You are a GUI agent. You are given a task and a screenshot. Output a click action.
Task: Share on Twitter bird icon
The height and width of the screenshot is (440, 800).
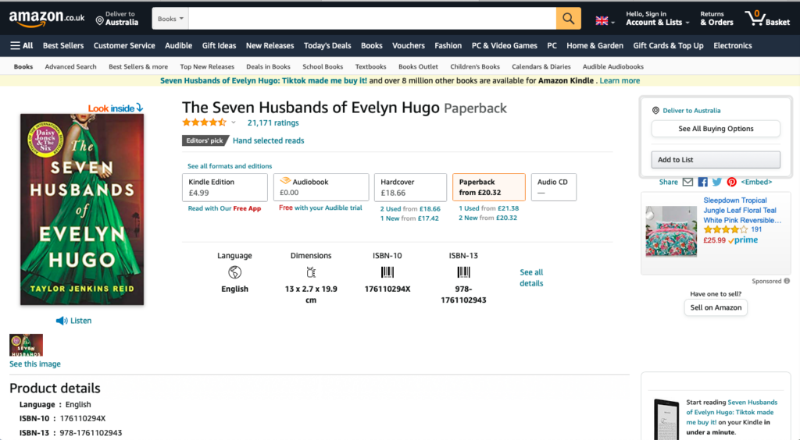click(x=717, y=182)
